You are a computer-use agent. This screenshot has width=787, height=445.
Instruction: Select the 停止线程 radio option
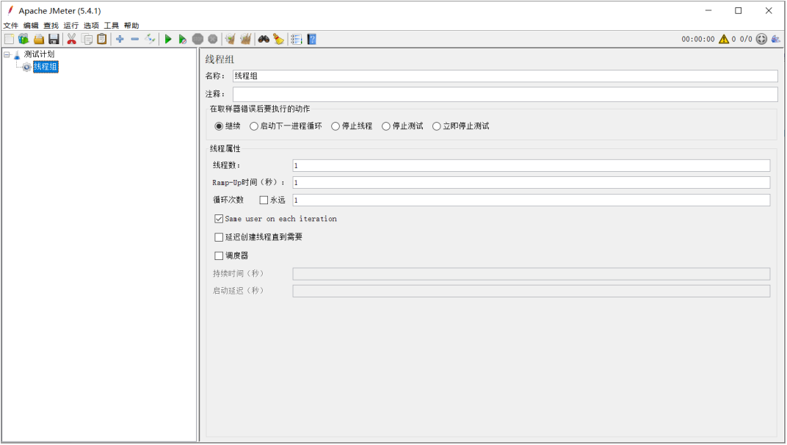point(336,126)
